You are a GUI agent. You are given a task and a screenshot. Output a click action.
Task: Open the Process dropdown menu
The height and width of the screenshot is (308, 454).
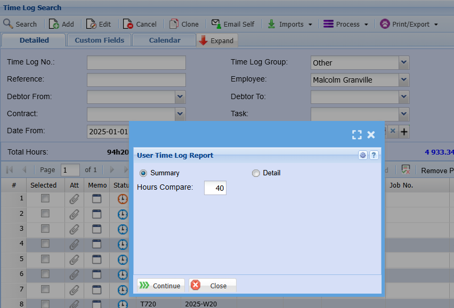tap(346, 24)
